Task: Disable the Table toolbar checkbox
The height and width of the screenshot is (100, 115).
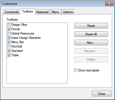Action: 9,55
